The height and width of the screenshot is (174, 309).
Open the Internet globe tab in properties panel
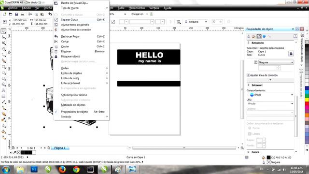[x=264, y=36]
